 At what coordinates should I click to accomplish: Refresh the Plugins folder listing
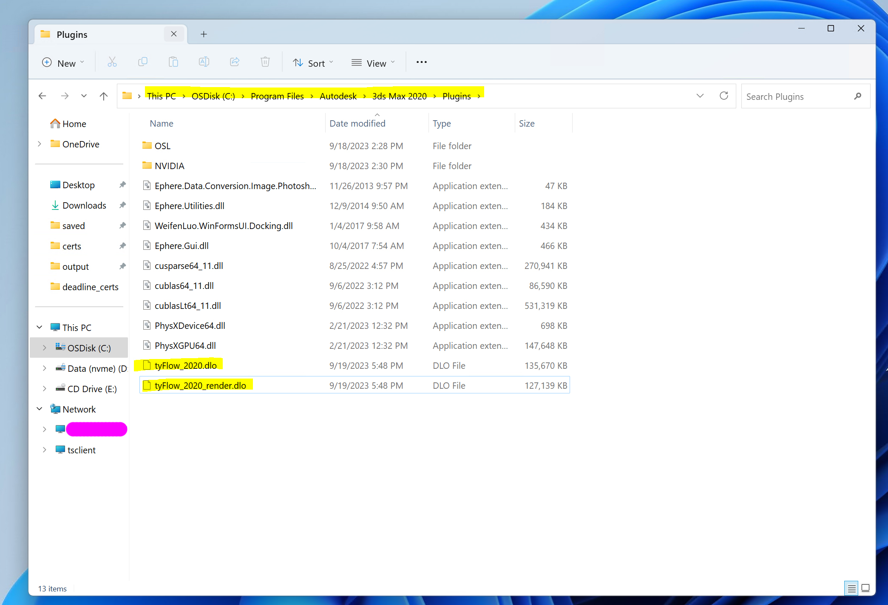pyautogui.click(x=723, y=96)
